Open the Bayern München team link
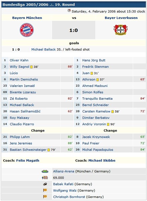The width and height of the screenshot is (147, 201). 27,18
